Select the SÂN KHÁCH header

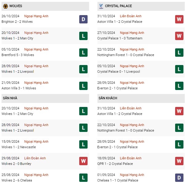coord(141,98)
